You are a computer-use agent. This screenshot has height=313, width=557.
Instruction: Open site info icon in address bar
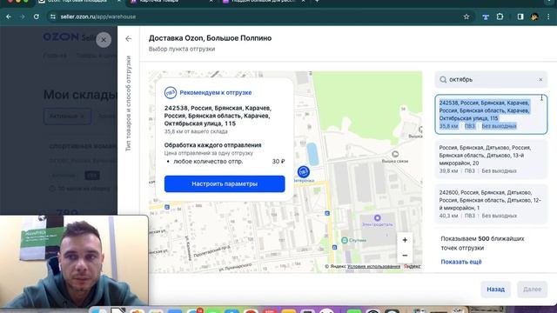[x=53, y=17]
